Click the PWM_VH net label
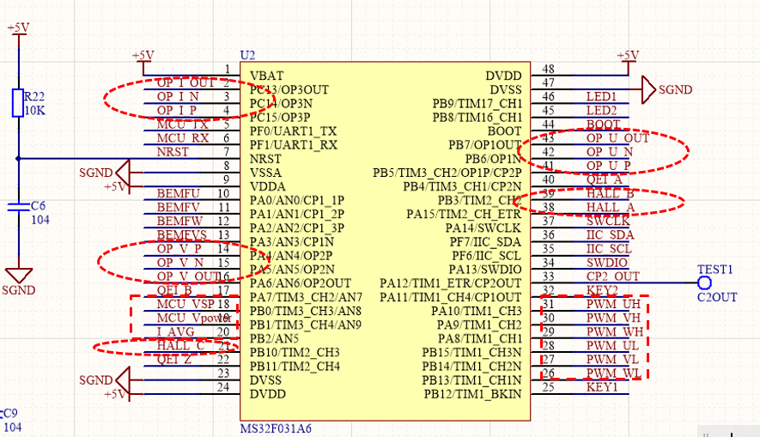The image size is (760, 437). [x=614, y=318]
